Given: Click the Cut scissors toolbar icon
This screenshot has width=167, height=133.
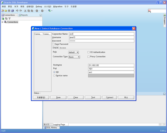Looking at the screenshot, I should [25, 11].
